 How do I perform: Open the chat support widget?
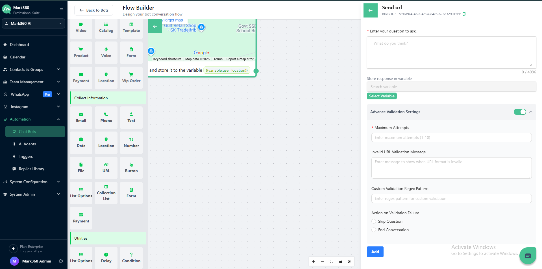pyautogui.click(x=528, y=256)
